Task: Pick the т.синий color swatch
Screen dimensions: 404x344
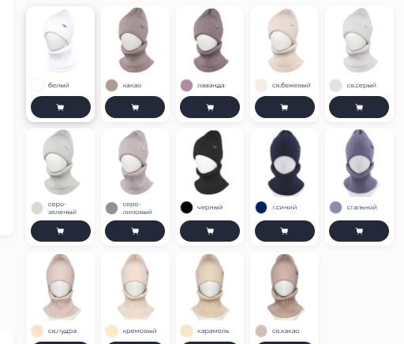Action: tap(261, 207)
